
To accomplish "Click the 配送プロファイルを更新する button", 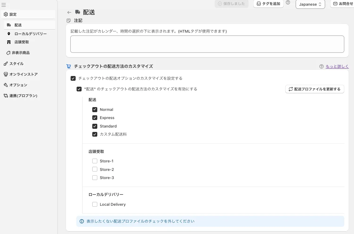I will click(314, 89).
